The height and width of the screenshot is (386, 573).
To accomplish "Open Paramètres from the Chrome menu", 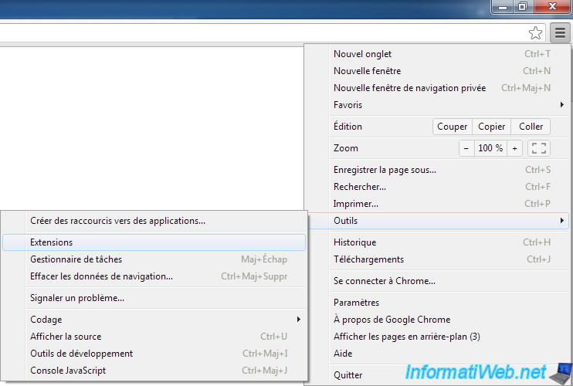I will coord(357,303).
